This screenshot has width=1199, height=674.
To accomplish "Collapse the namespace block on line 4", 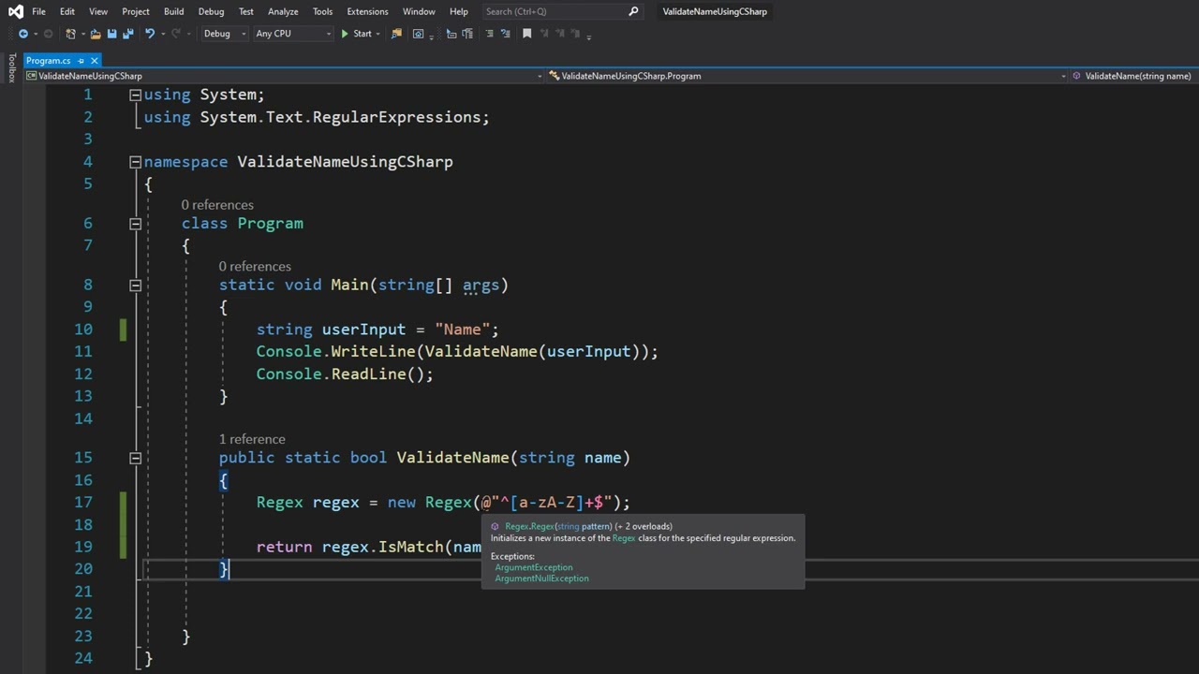I will point(135,162).
